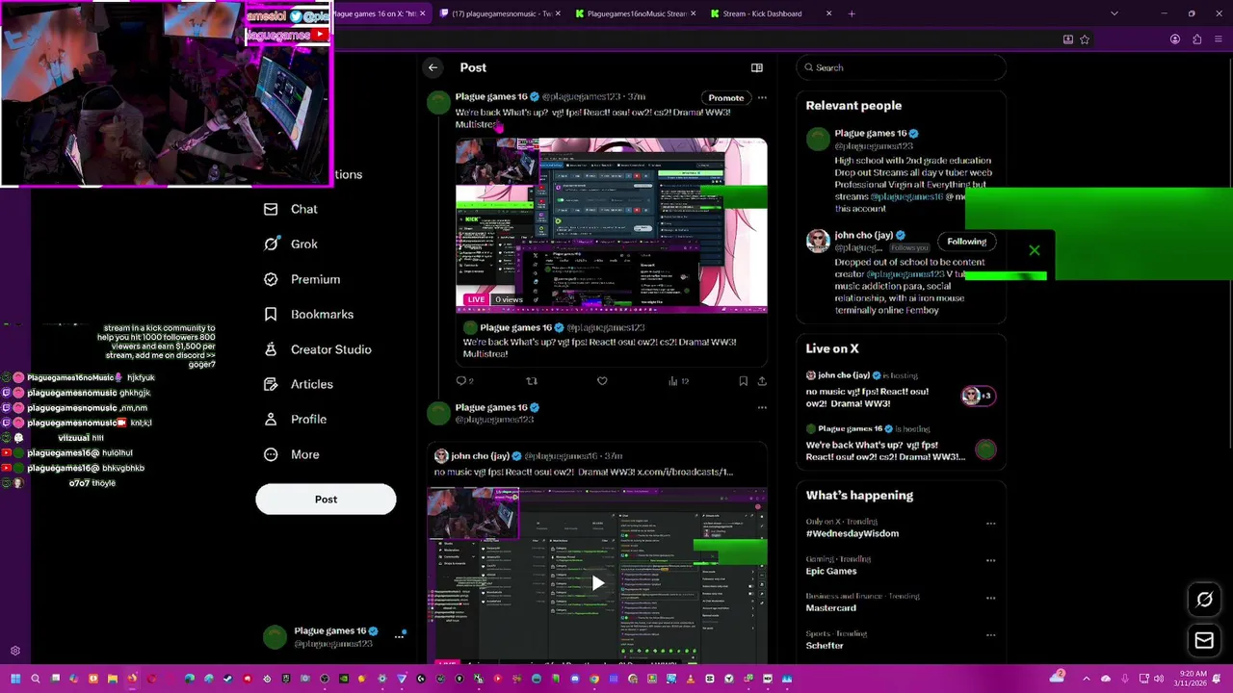Viewport: 1233px width, 693px height.
Task: Open the Mastercard trend
Action: (x=830, y=608)
